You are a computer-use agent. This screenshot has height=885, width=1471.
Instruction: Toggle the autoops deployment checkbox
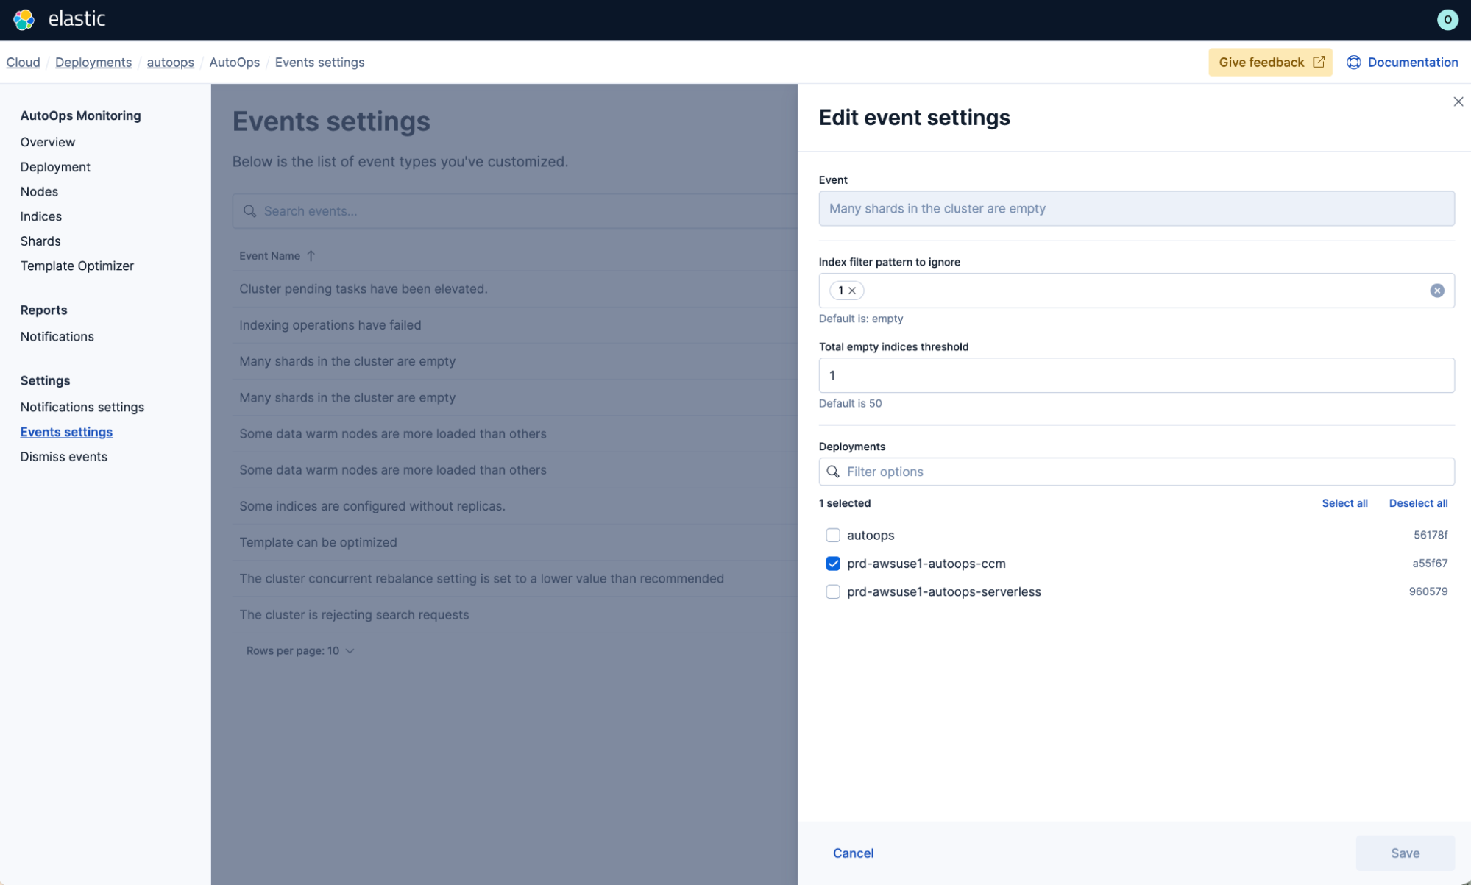point(832,535)
